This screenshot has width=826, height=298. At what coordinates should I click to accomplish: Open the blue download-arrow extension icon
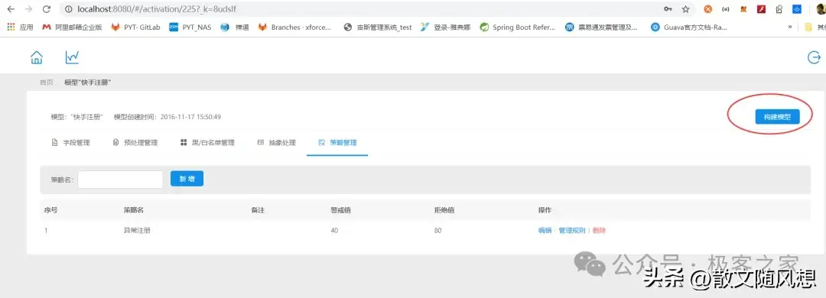pos(797,9)
